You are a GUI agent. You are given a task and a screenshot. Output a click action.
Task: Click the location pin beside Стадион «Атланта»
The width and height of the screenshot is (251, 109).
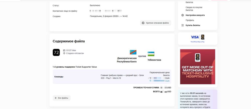point(64,53)
